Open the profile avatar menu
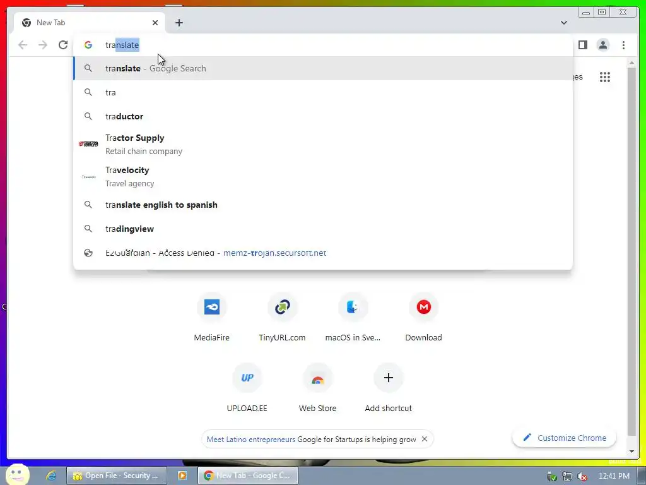Screen dimensions: 646x485 point(602,45)
